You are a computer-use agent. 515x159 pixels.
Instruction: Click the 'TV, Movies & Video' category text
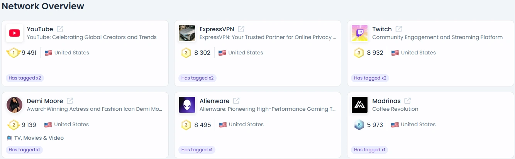[39, 138]
